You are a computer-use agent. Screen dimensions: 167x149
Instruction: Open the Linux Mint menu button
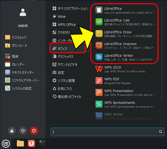(6, 144)
